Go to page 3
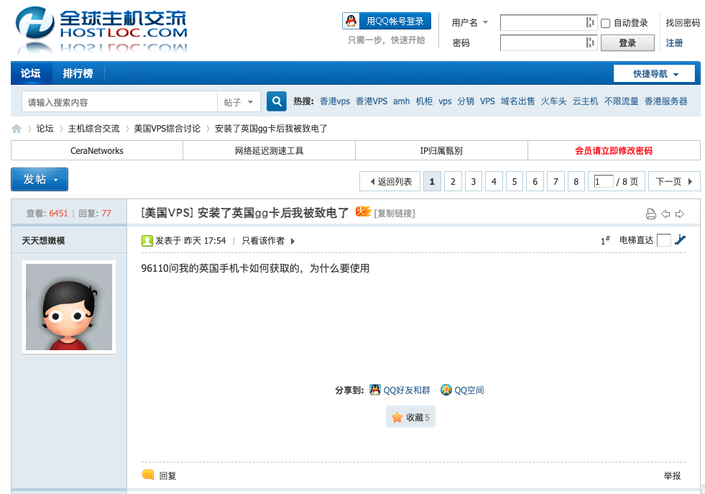The image size is (705, 494). 474,181
